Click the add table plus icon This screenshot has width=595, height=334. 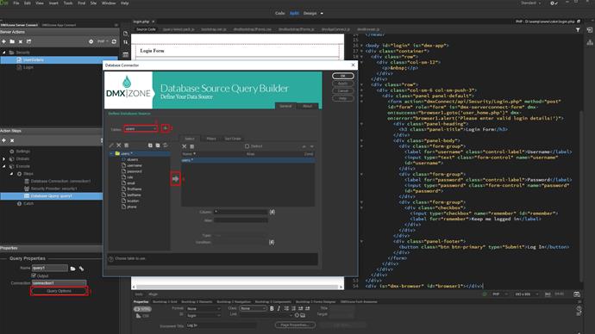click(166, 128)
